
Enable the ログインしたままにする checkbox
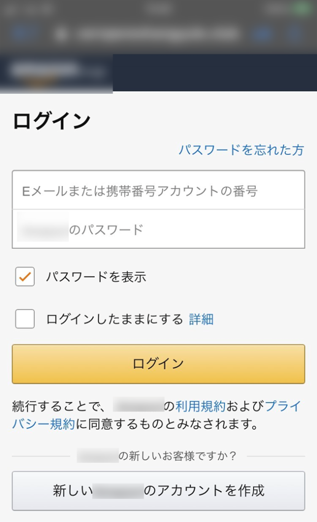(25, 319)
